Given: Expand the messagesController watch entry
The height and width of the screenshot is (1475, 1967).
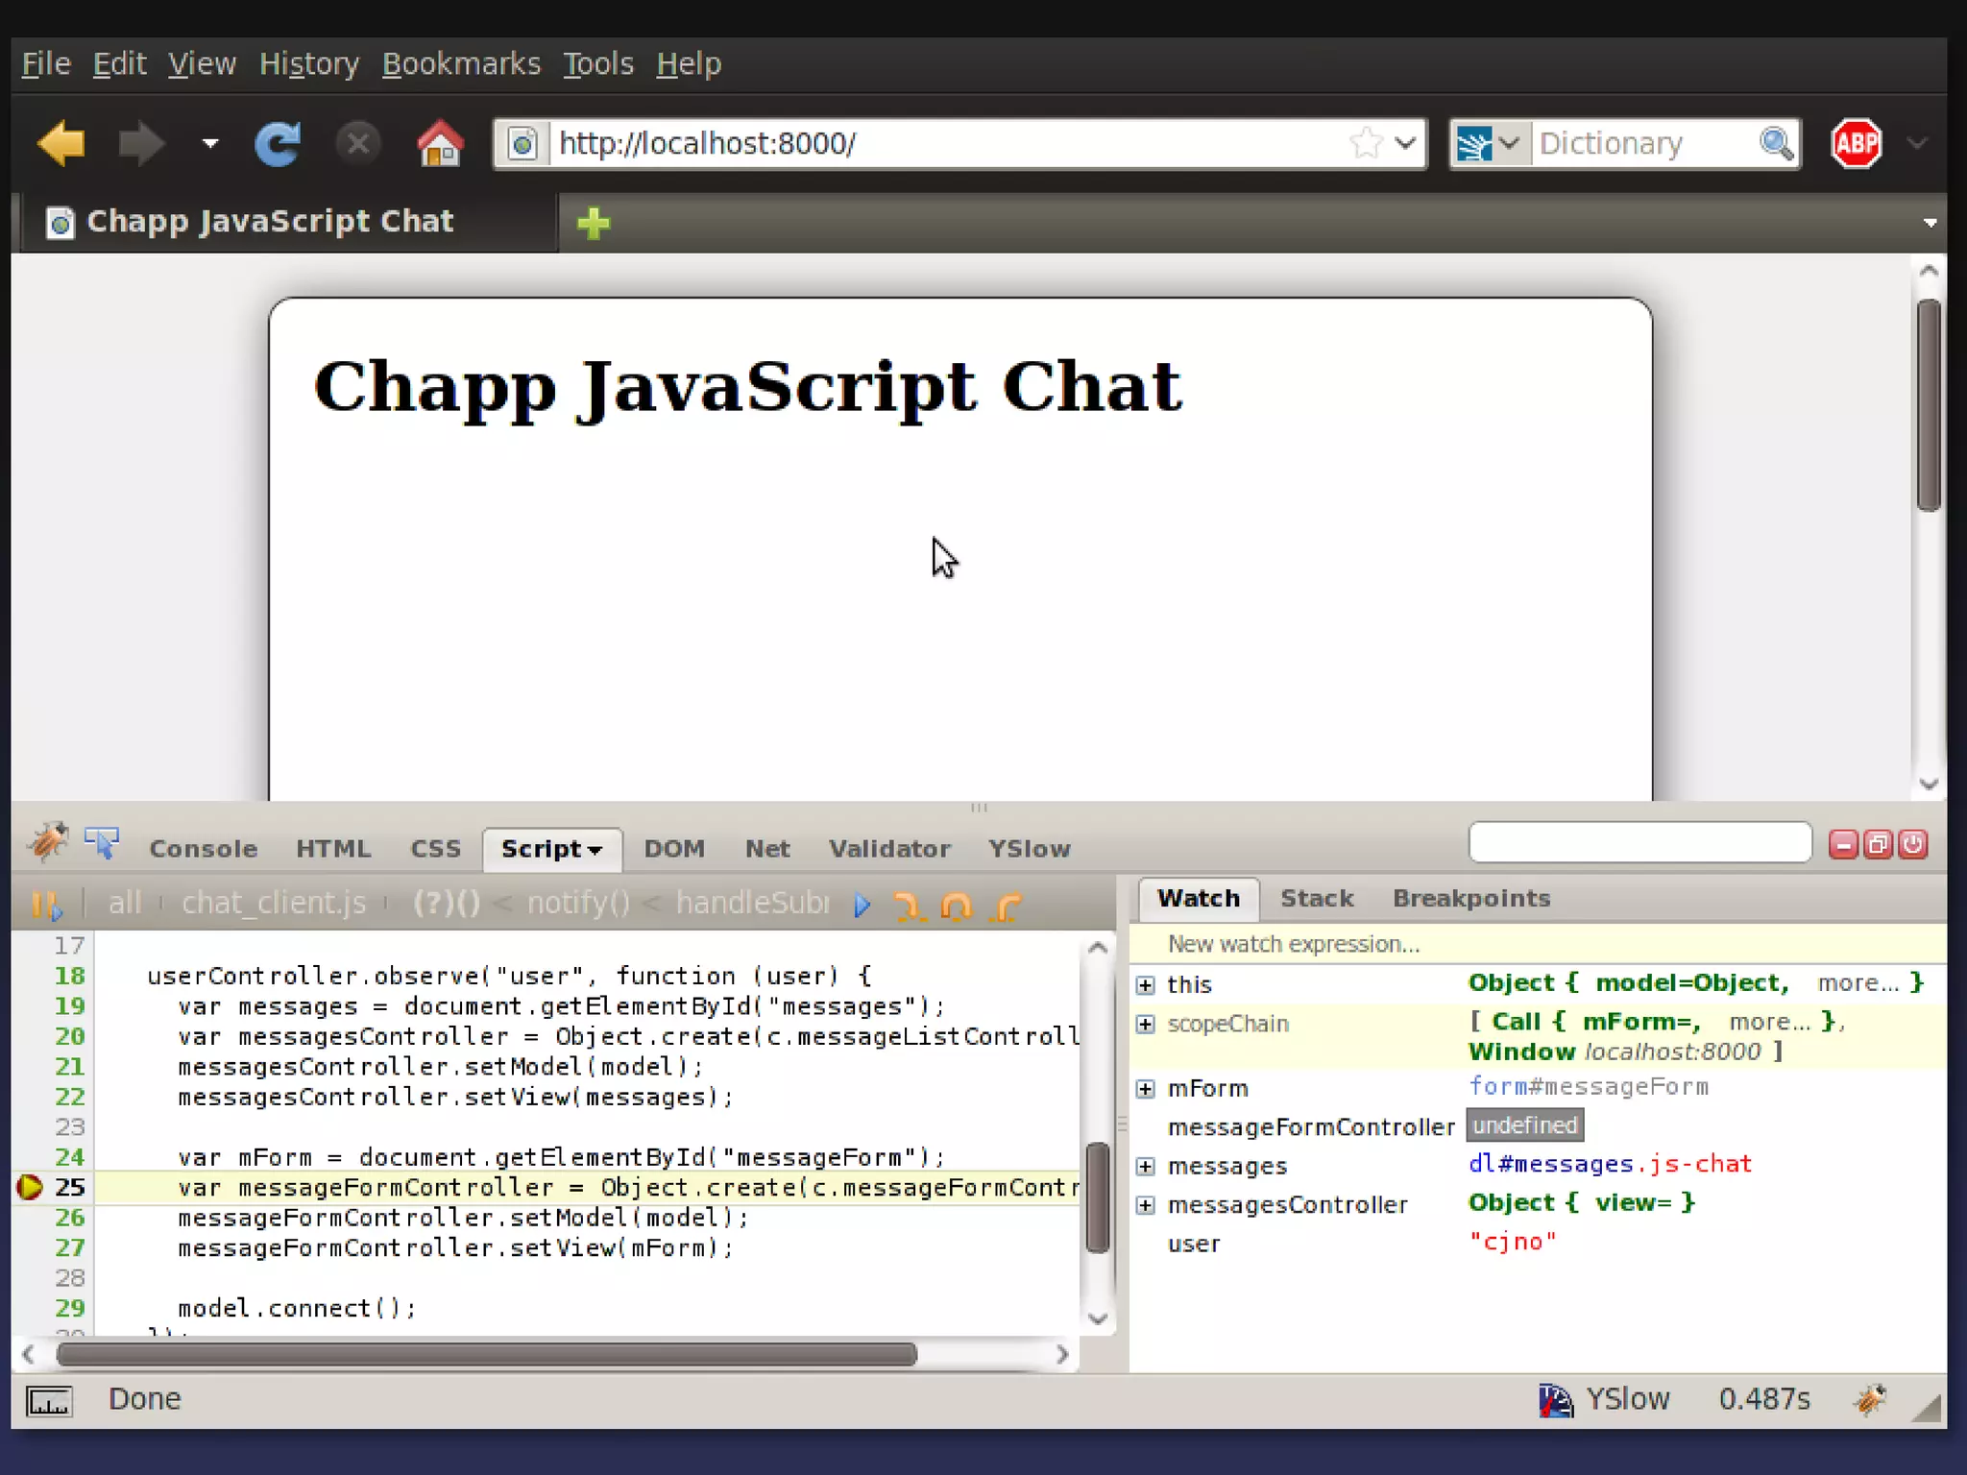Looking at the screenshot, I should click(1145, 1204).
